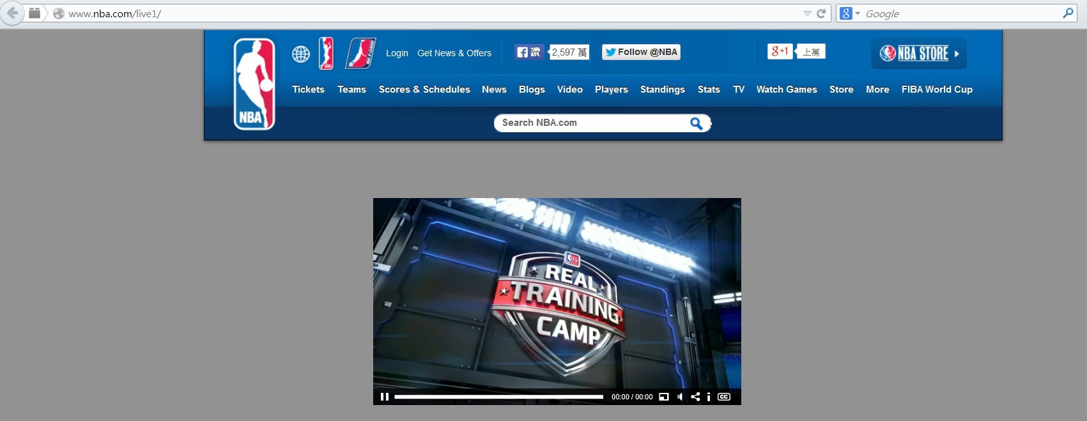
Task: Open the Store menu item
Action: pyautogui.click(x=841, y=89)
